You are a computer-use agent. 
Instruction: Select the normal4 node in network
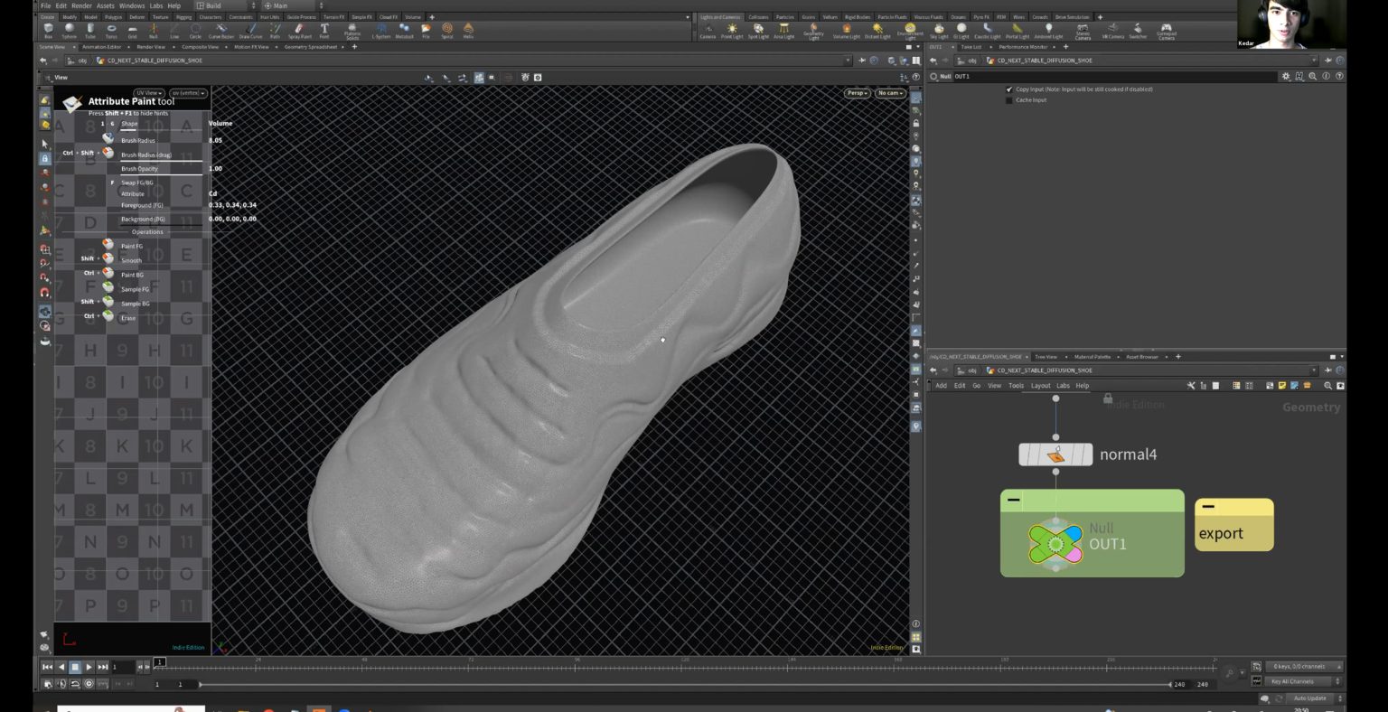[1055, 454]
